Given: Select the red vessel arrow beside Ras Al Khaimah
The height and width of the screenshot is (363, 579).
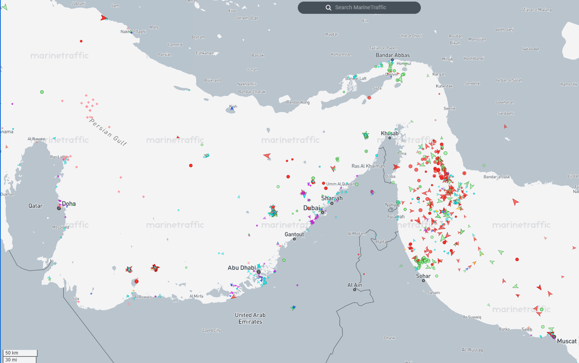Looking at the screenshot, I should click(396, 167).
